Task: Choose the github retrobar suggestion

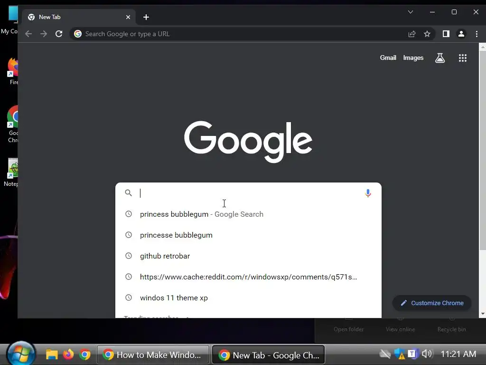Action: [x=248, y=256]
